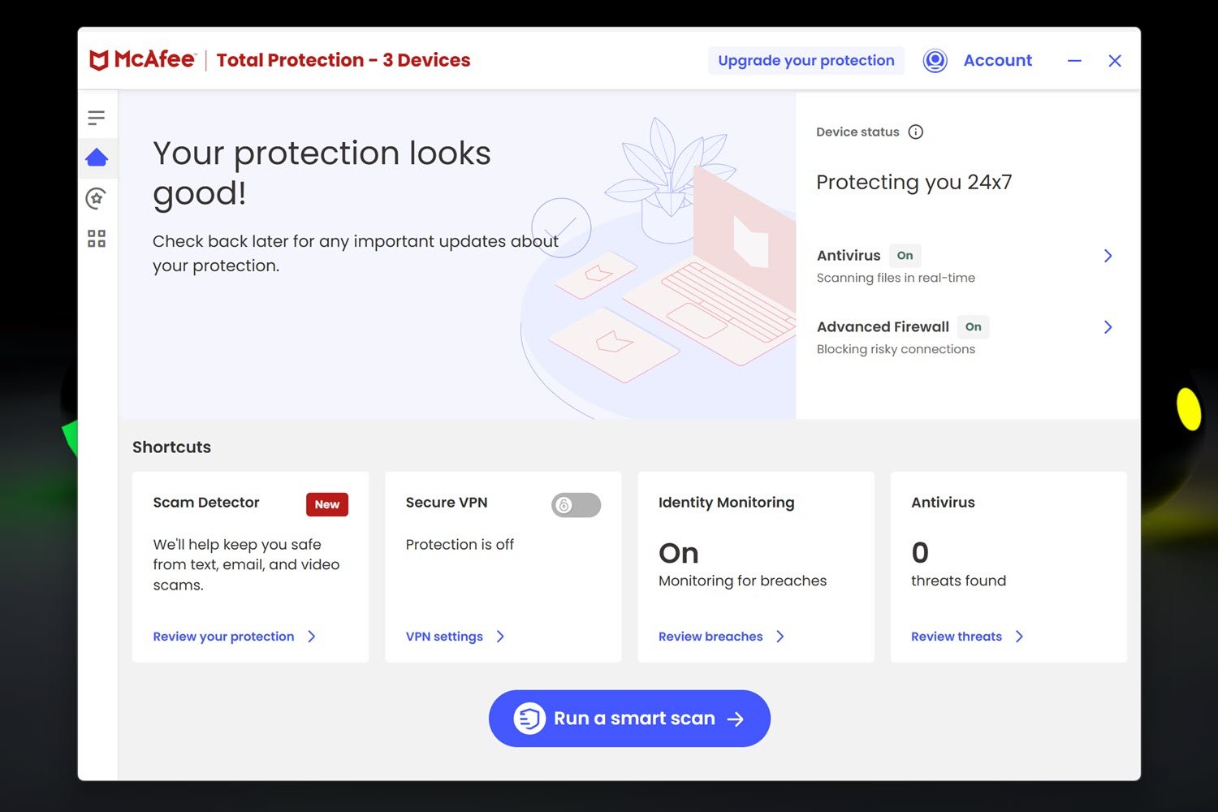1218x812 pixels.
Task: Click the 'Total Protection - 3 Devices' title
Action: (343, 60)
